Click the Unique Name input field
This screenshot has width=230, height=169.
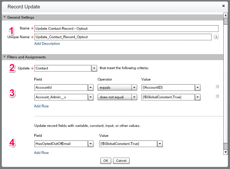(123, 37)
